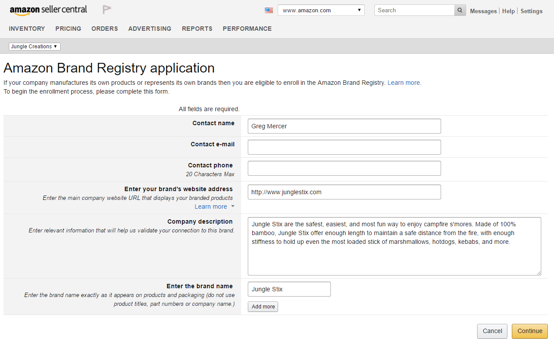Viewport: 554px width, 348px height.
Task: Click the brand name field containing Jungle Stix
Action: [289, 289]
